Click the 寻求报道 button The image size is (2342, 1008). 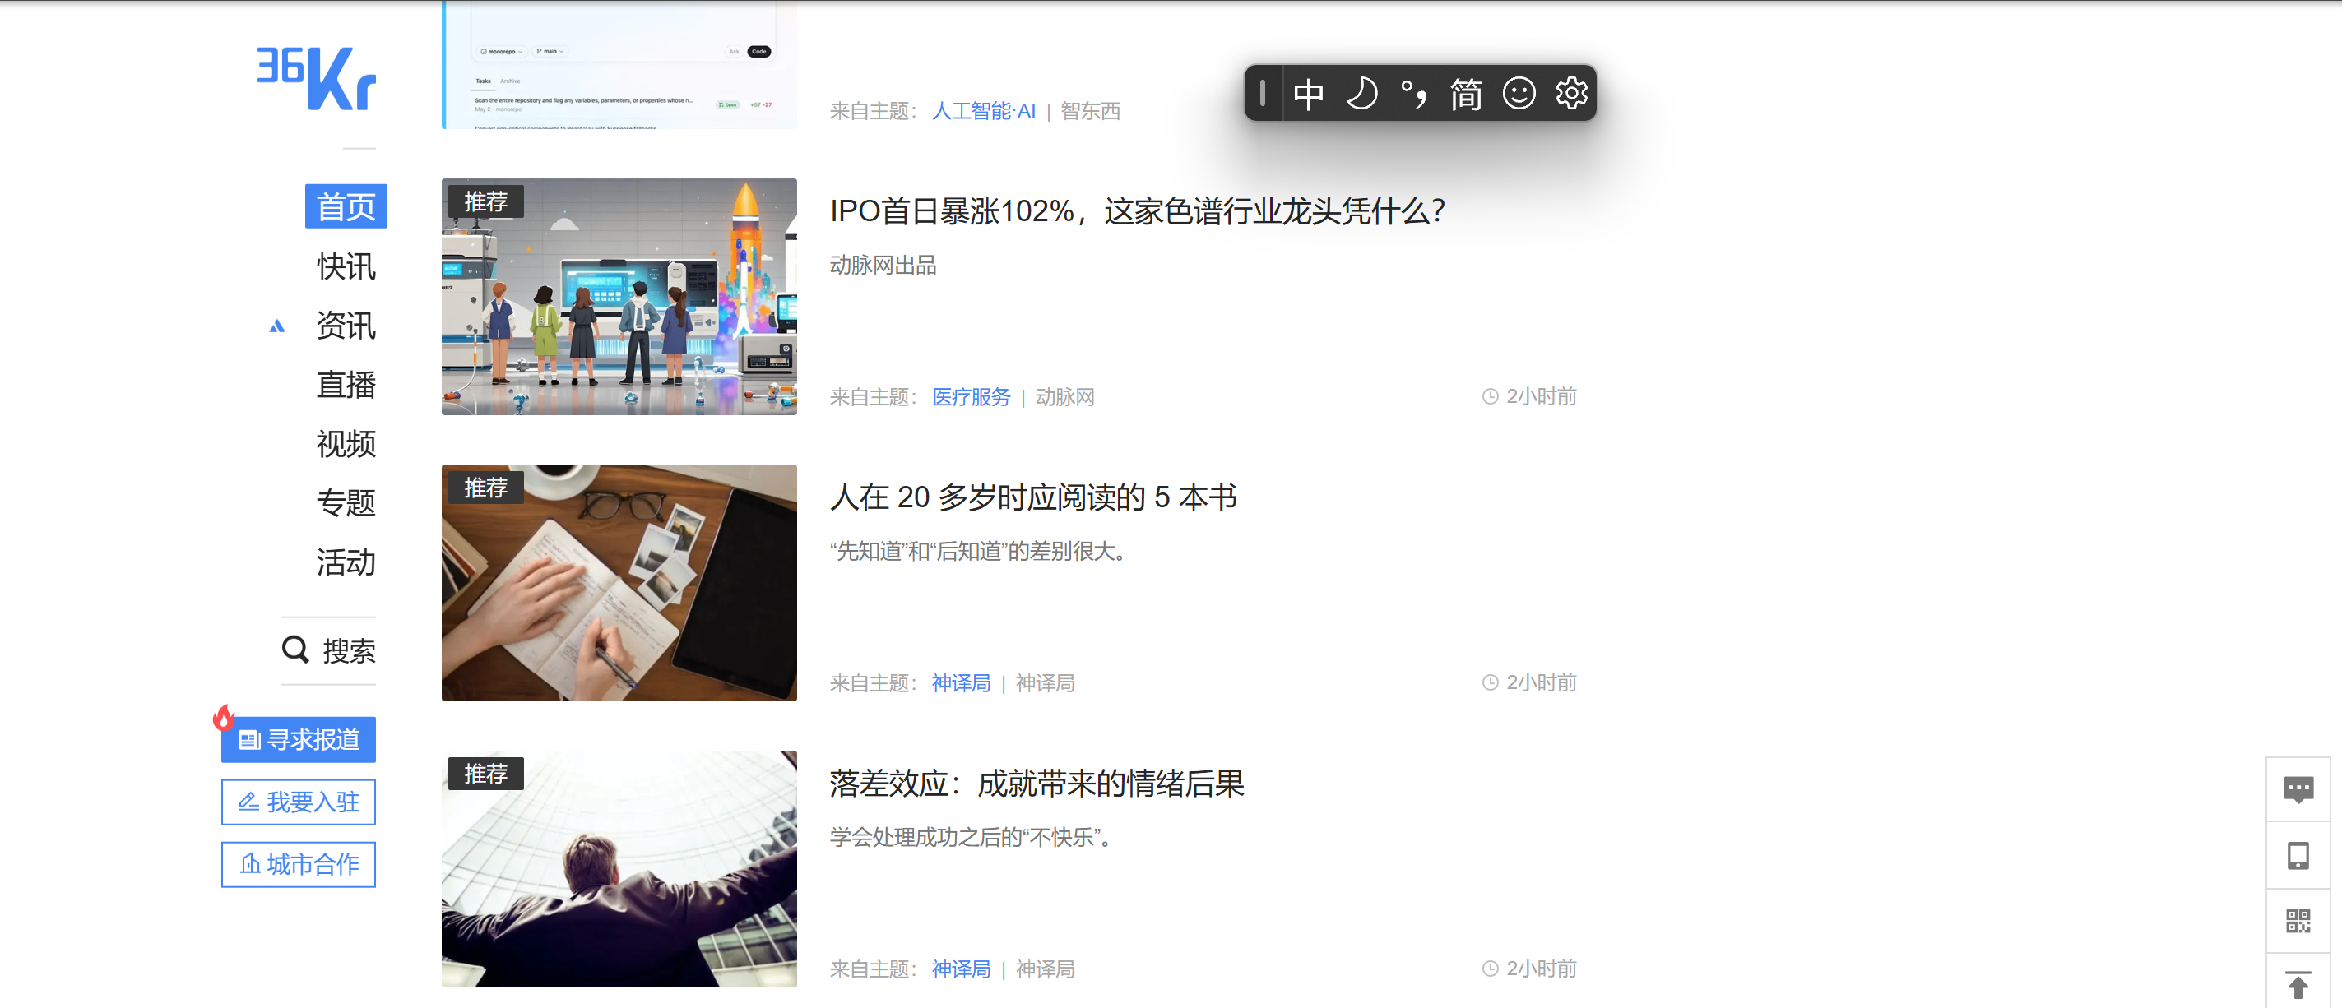click(299, 739)
